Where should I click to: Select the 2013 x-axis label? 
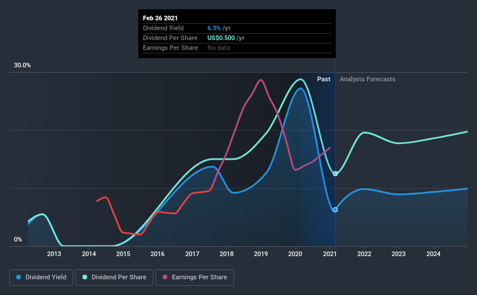point(54,254)
